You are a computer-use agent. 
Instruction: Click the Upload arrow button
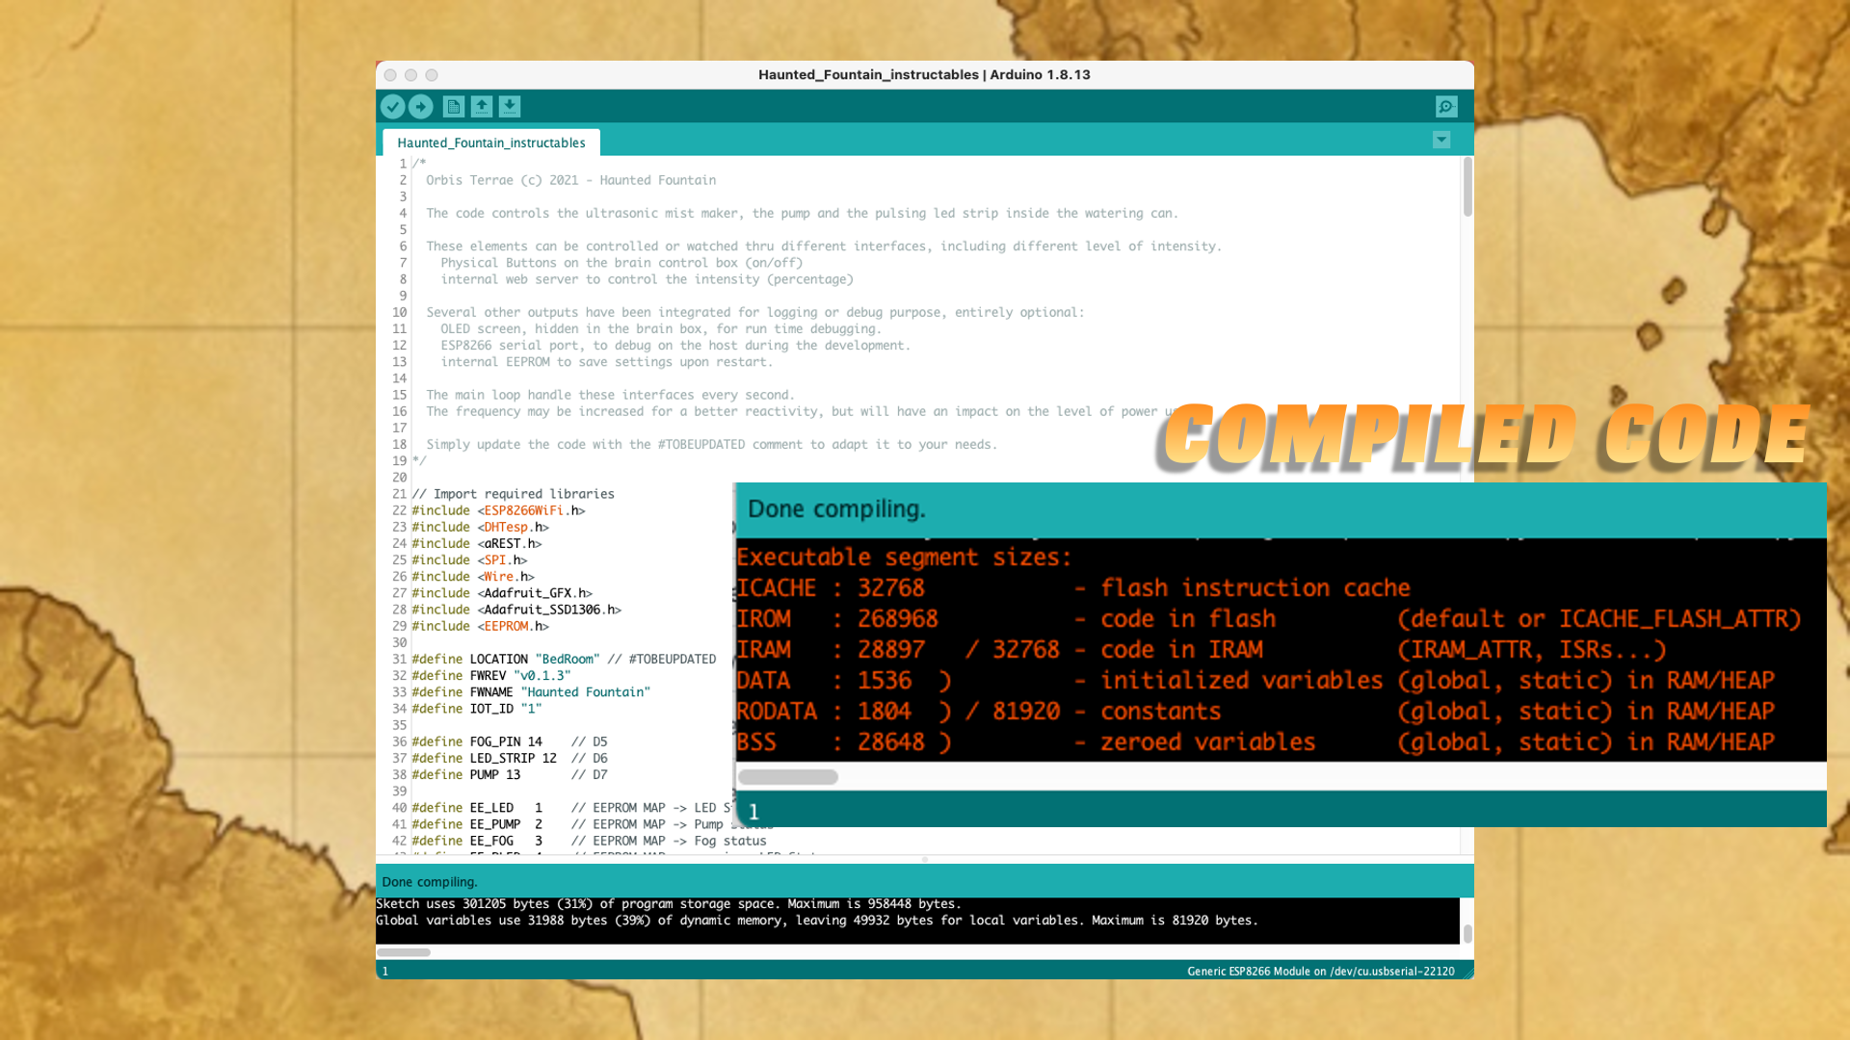point(420,107)
